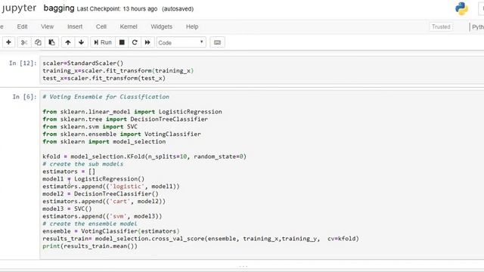Click the append 'logistic' estimator line
This screenshot has height=272, width=484.
[111, 187]
